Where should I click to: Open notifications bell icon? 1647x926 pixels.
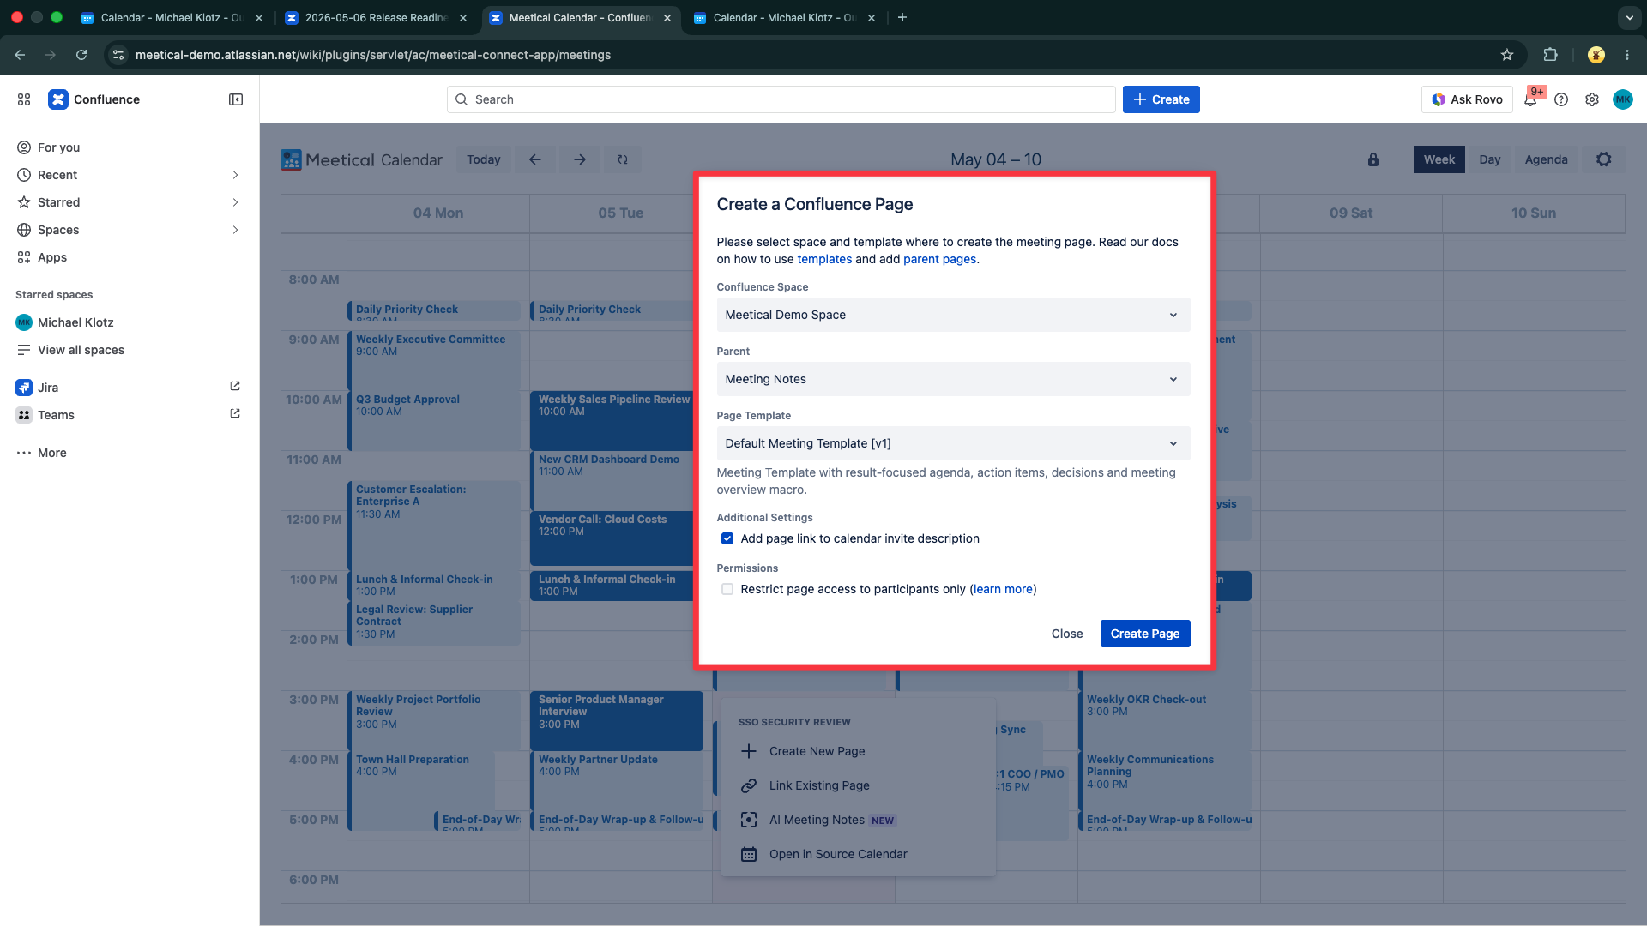[x=1530, y=99]
